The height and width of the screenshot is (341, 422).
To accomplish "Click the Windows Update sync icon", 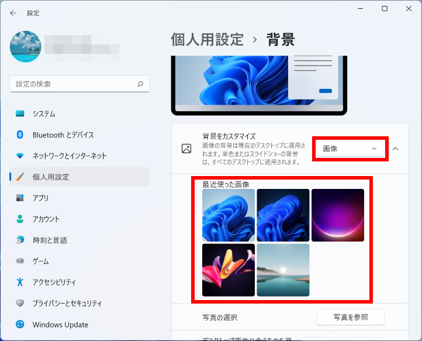I will click(20, 324).
